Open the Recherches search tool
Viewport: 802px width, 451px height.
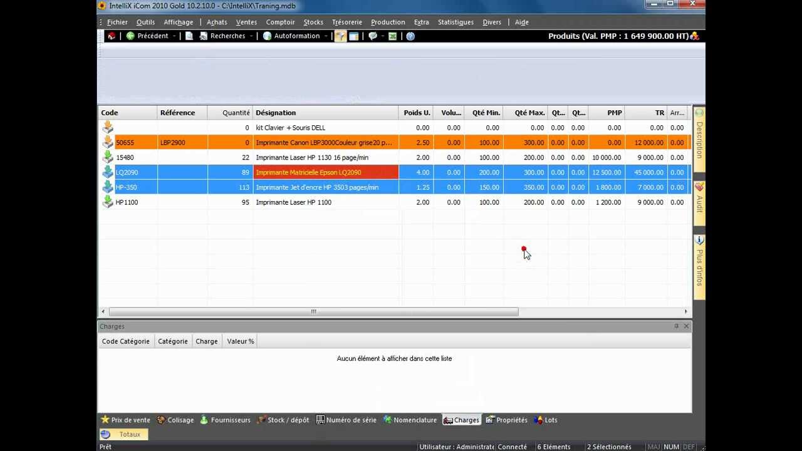pyautogui.click(x=222, y=36)
